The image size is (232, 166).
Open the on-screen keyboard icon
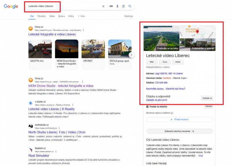[111, 6]
